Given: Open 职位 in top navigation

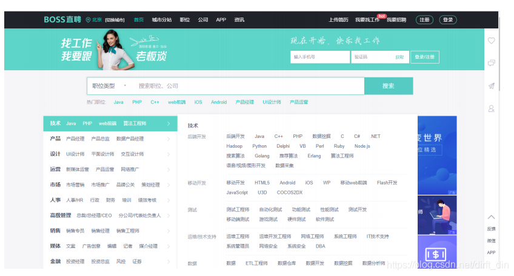Looking at the screenshot, I should 184,19.
